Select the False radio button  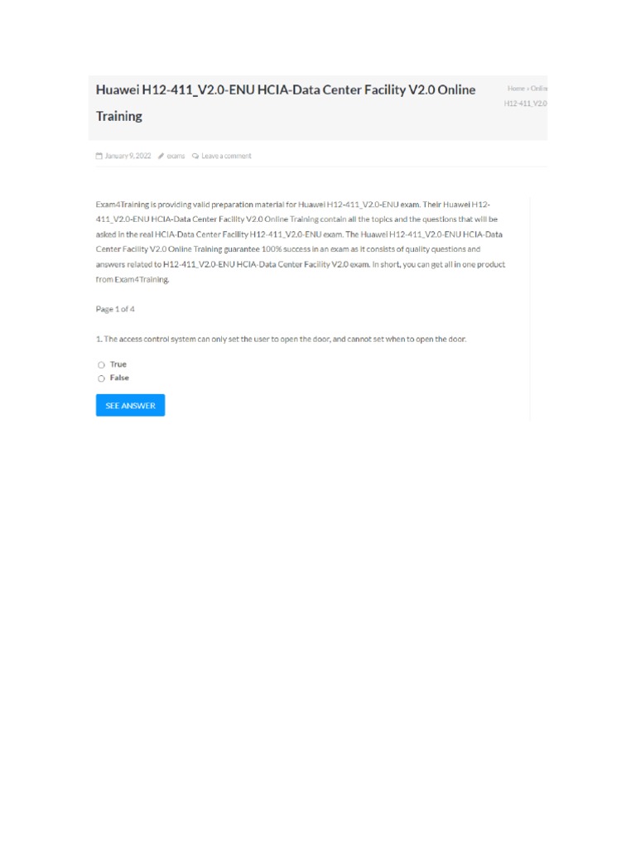click(x=101, y=378)
